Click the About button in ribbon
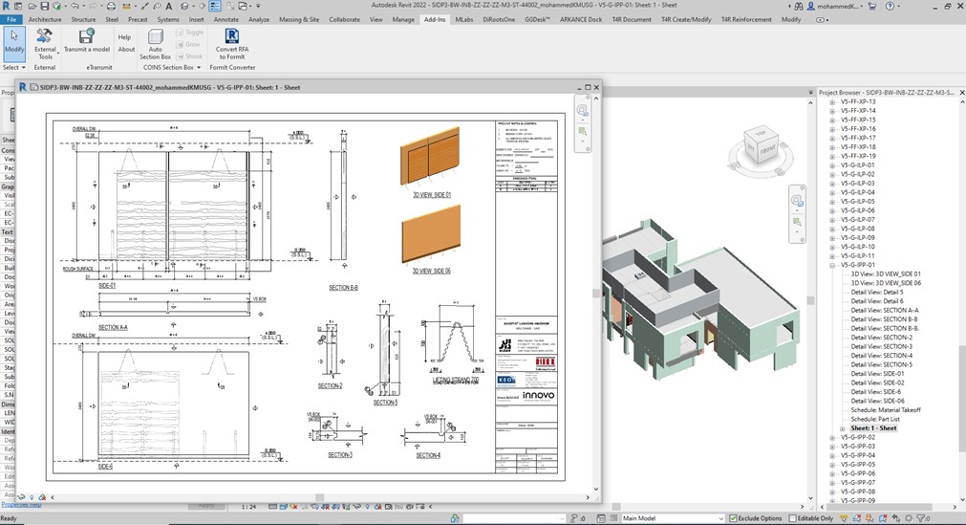This screenshot has height=525, width=966. click(126, 49)
